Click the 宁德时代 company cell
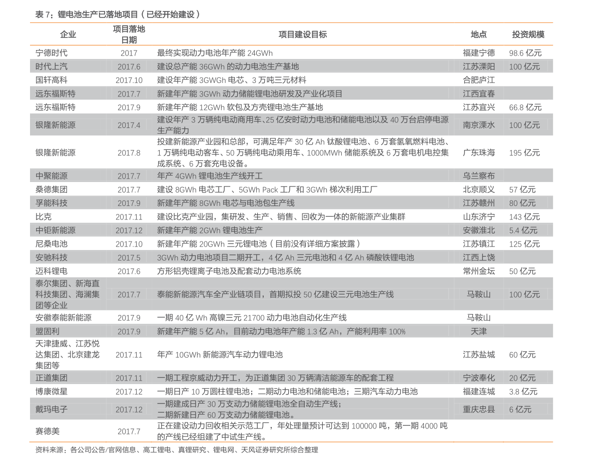The image size is (596, 464). [52, 53]
